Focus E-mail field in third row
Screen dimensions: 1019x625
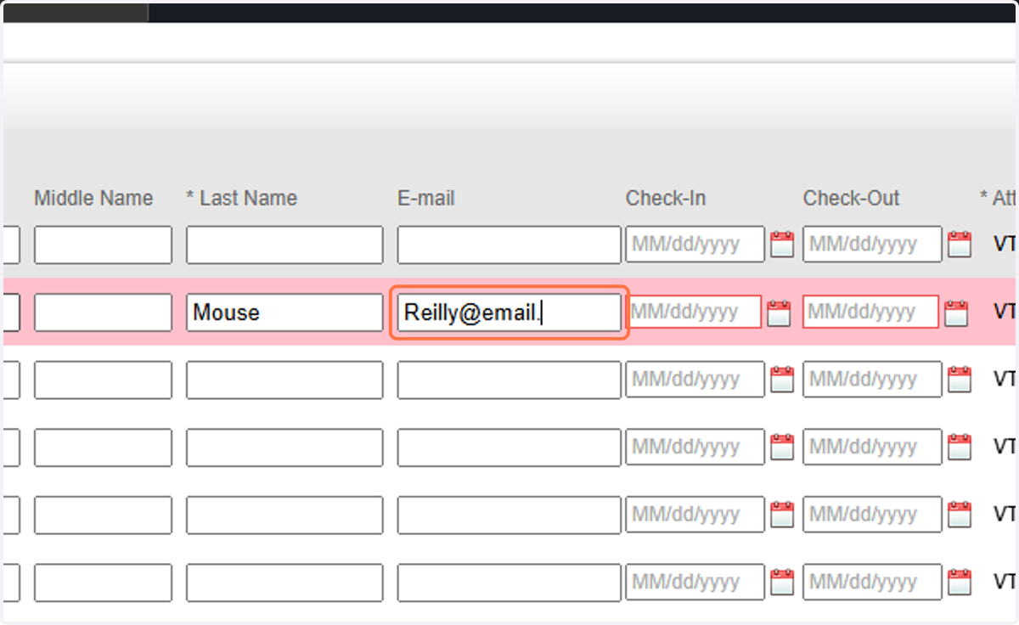click(x=509, y=380)
